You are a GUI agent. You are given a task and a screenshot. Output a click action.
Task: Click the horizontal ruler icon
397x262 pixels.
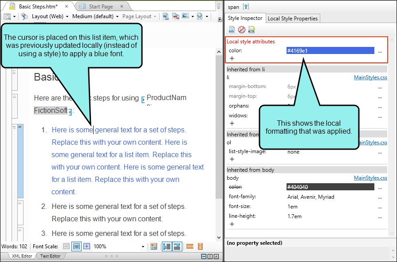(x=190, y=247)
